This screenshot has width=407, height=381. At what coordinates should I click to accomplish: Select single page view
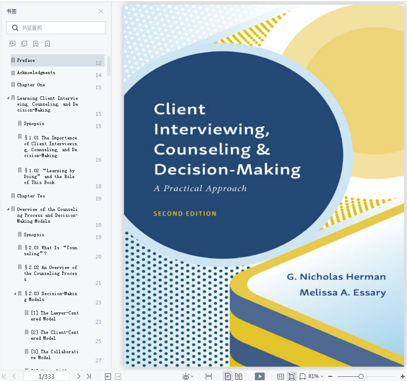(x=228, y=376)
